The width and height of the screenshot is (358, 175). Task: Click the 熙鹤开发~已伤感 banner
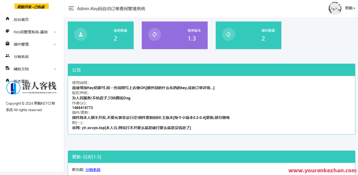pyautogui.click(x=32, y=6)
